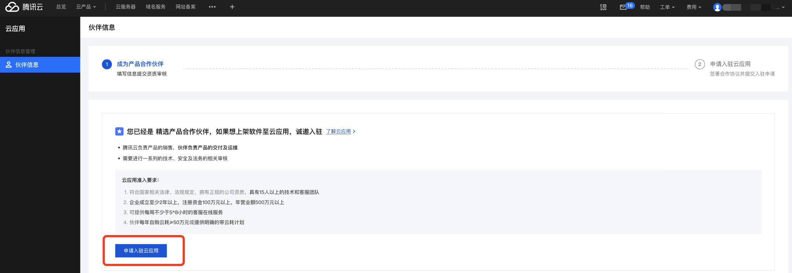This screenshot has width=792, height=273.
Task: Click bullet text 需要进行一系列的技术
Action: [175, 159]
